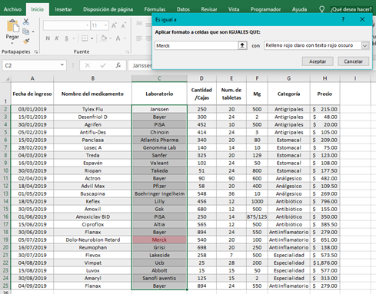Select row 19 header

pyautogui.click(x=5, y=239)
